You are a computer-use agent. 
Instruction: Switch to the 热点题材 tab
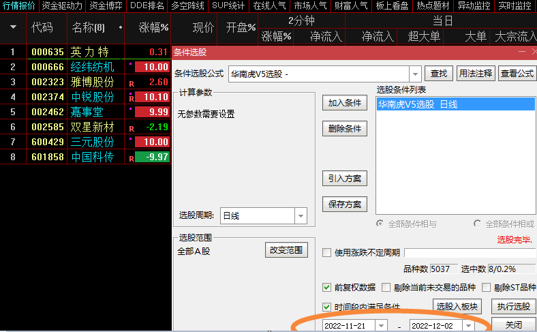pyautogui.click(x=433, y=6)
